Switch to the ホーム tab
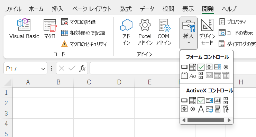The image size is (256, 137). pos(36,9)
